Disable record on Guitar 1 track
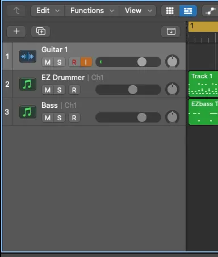The image size is (218, 257). point(74,62)
